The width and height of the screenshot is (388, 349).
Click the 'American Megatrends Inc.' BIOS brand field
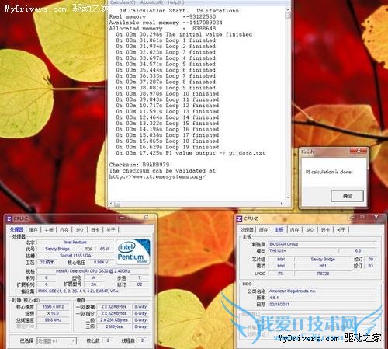[x=323, y=291]
